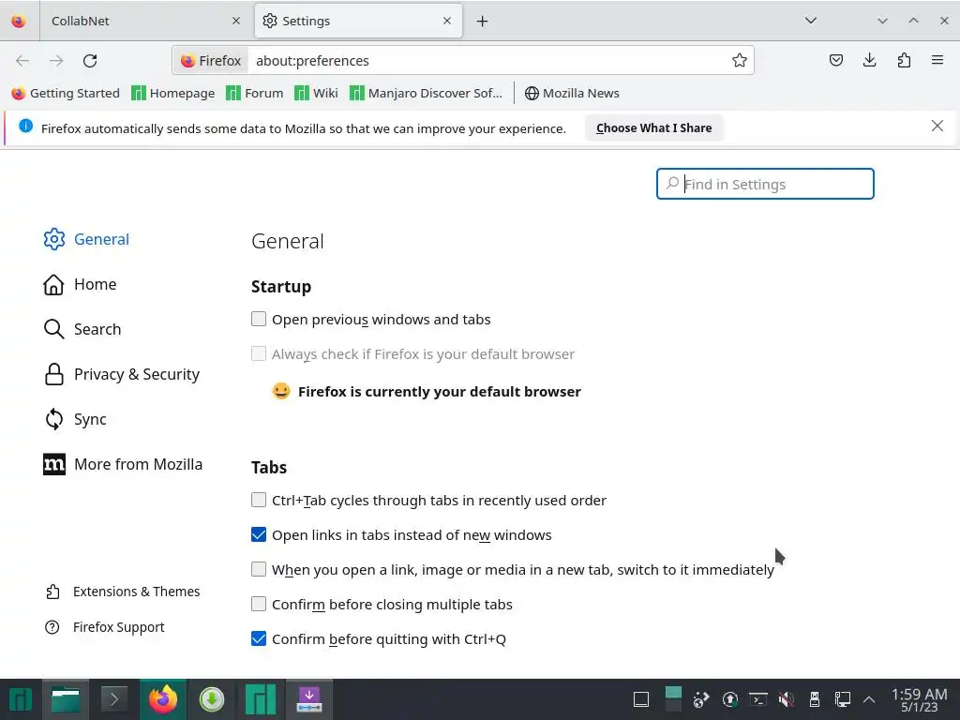The height and width of the screenshot is (720, 960).
Task: Focus the Find in Settings search box
Action: point(765,184)
